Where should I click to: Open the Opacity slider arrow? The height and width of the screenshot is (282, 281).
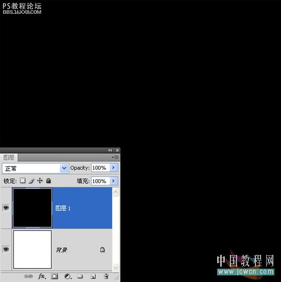click(114, 168)
